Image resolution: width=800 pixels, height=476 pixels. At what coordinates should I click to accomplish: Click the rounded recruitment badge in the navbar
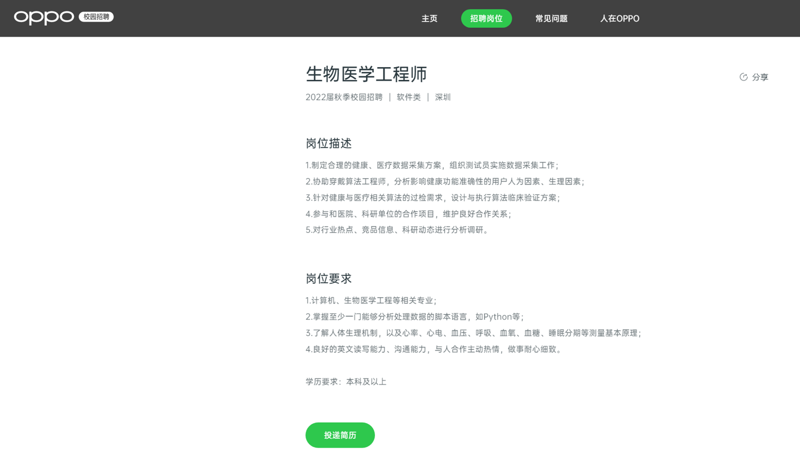(x=96, y=17)
